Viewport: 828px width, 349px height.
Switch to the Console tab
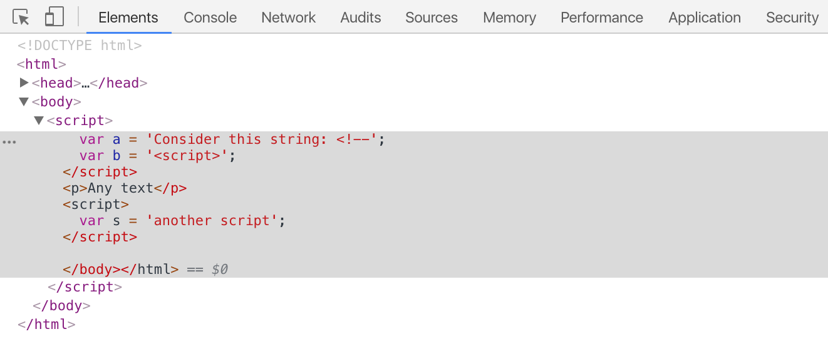coord(210,18)
